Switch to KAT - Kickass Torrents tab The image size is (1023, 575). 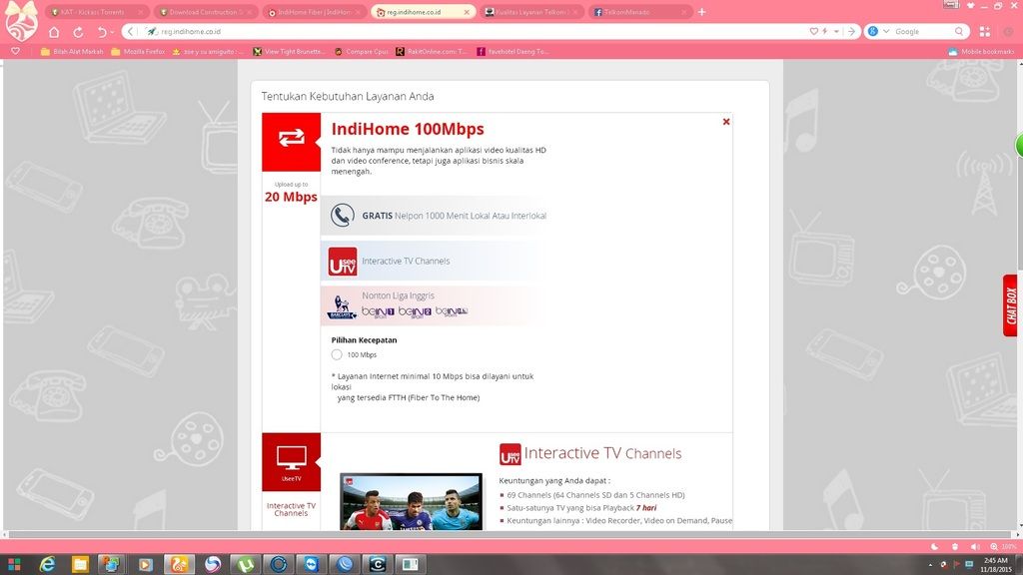(x=98, y=12)
